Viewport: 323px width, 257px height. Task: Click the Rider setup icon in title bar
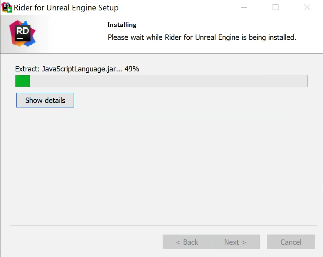7,7
